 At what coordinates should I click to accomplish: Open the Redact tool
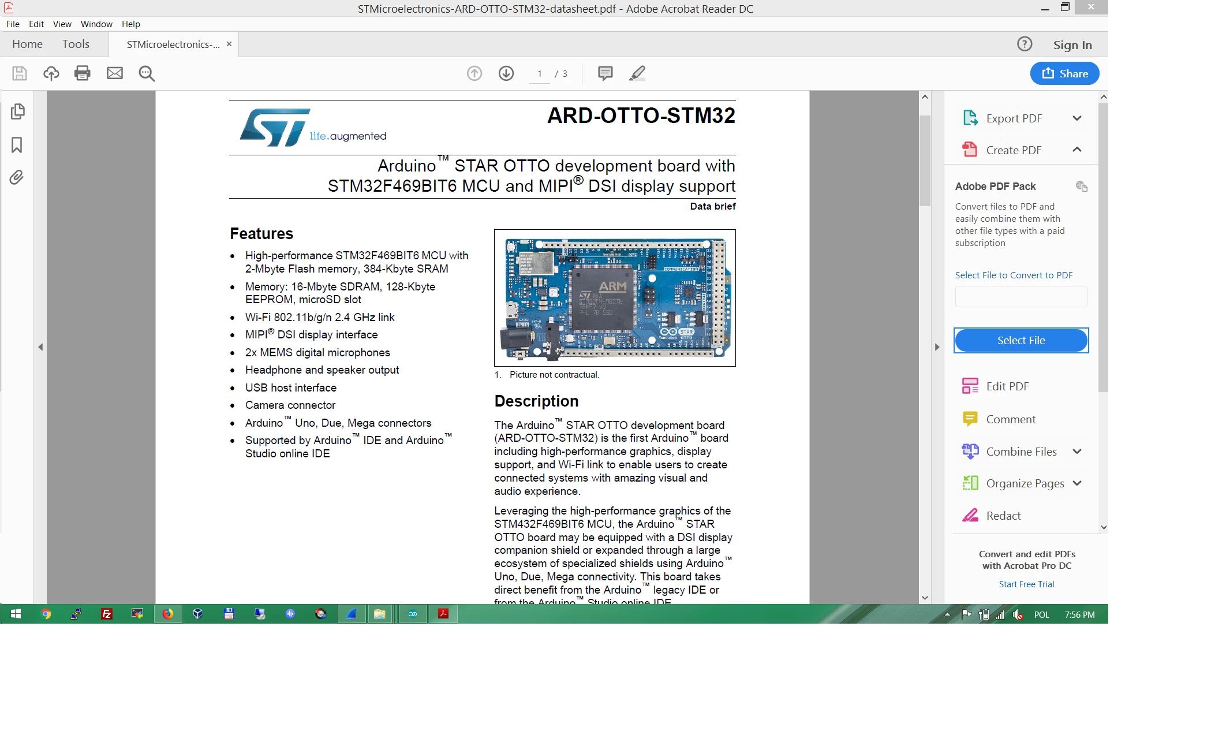tap(991, 515)
